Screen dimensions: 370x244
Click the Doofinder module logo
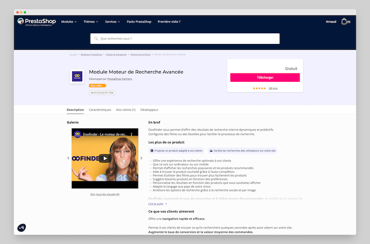click(x=77, y=76)
